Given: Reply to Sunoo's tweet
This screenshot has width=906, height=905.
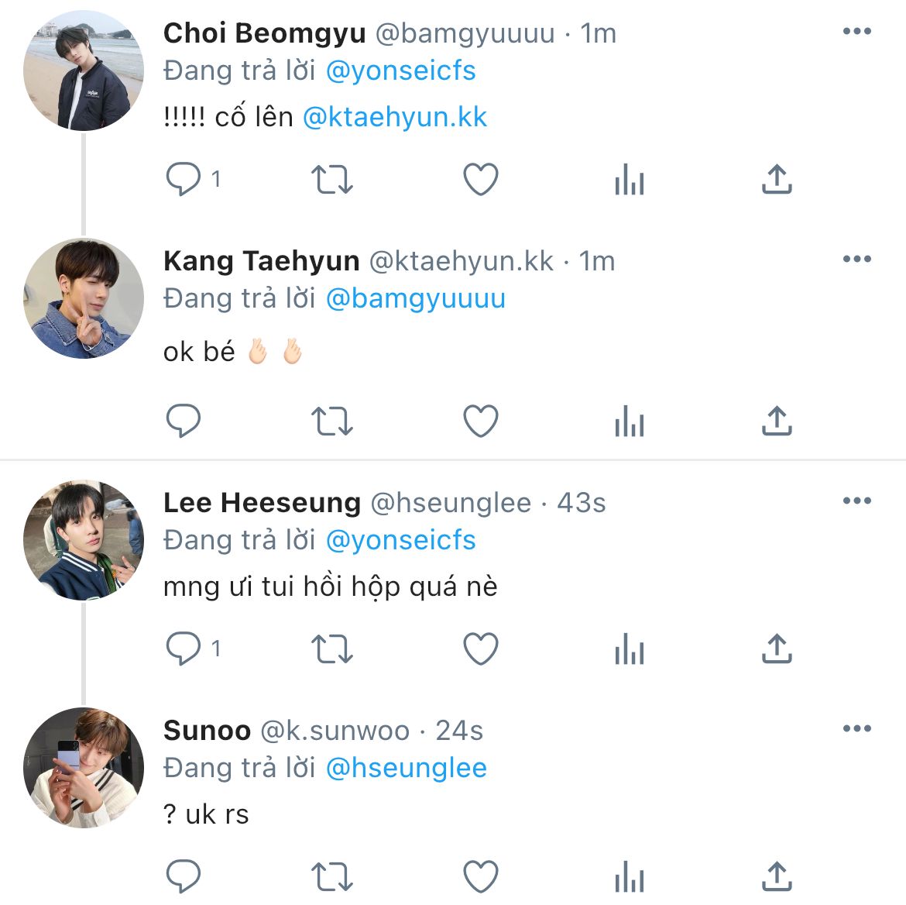Looking at the screenshot, I should pyautogui.click(x=184, y=877).
